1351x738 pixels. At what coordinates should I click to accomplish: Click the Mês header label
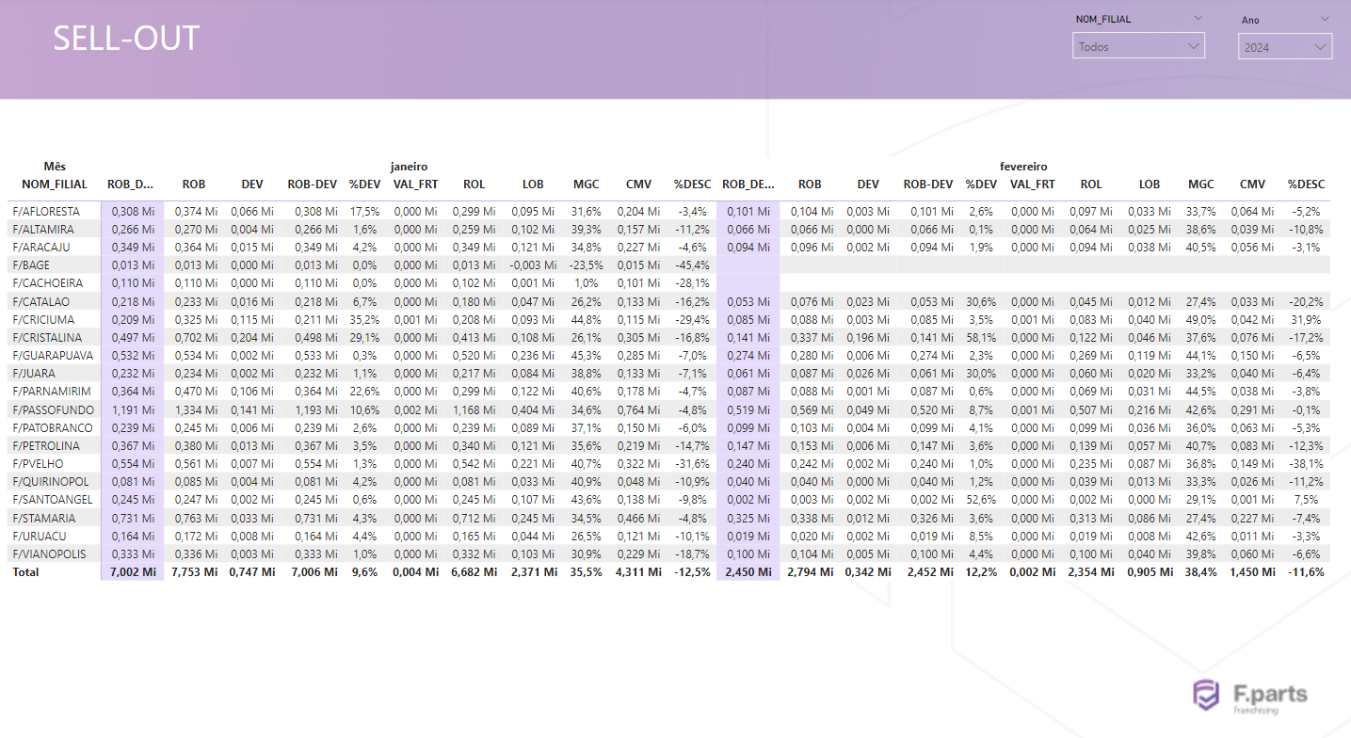pos(55,167)
